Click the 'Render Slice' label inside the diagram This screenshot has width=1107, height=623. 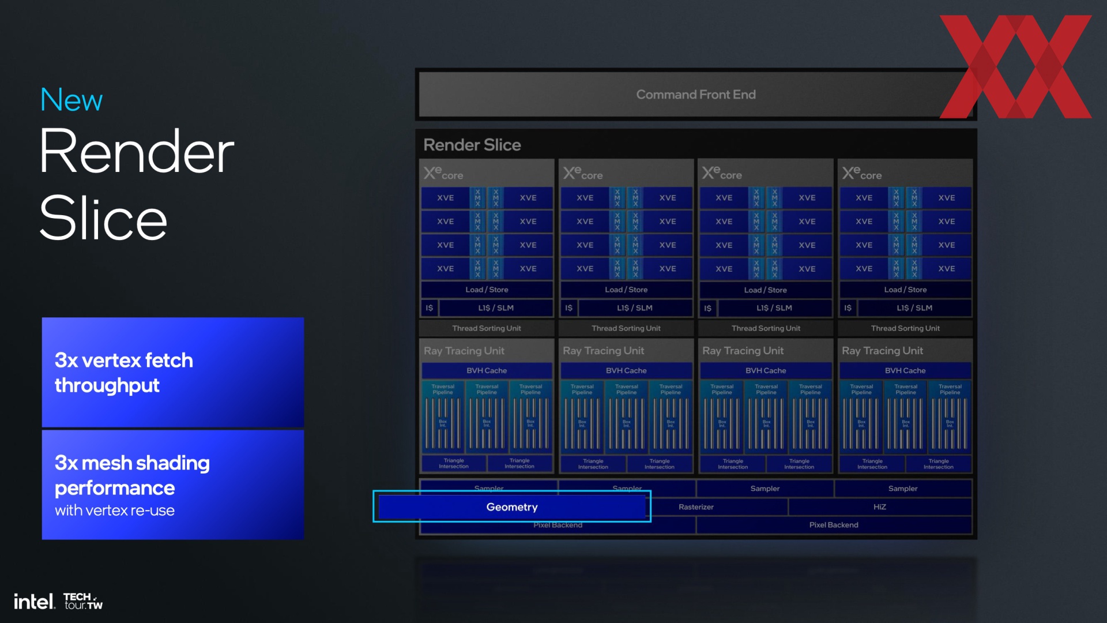(472, 145)
